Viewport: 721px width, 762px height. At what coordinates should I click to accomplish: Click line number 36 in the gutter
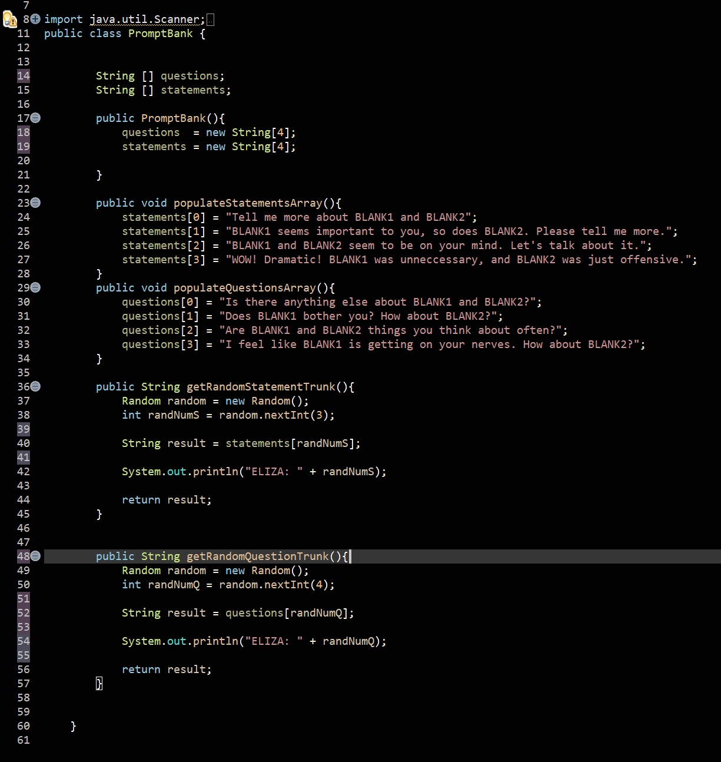tap(23, 386)
